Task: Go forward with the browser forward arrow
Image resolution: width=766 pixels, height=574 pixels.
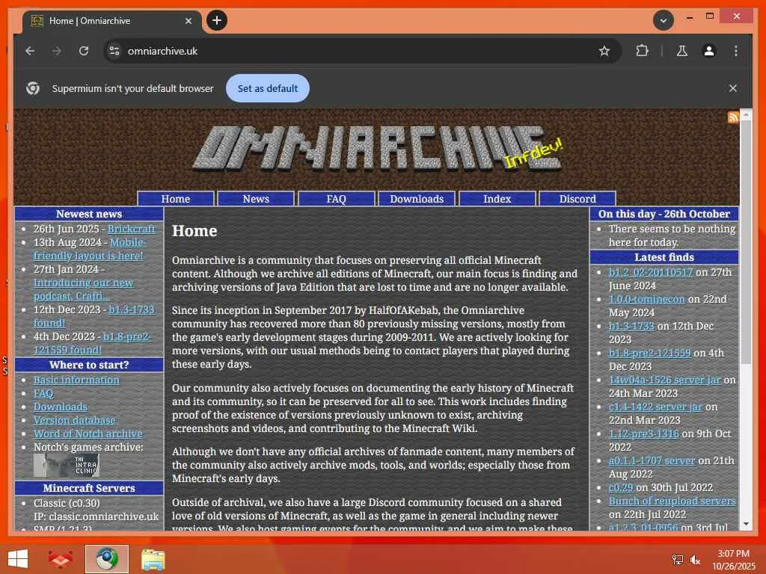Action: point(57,51)
